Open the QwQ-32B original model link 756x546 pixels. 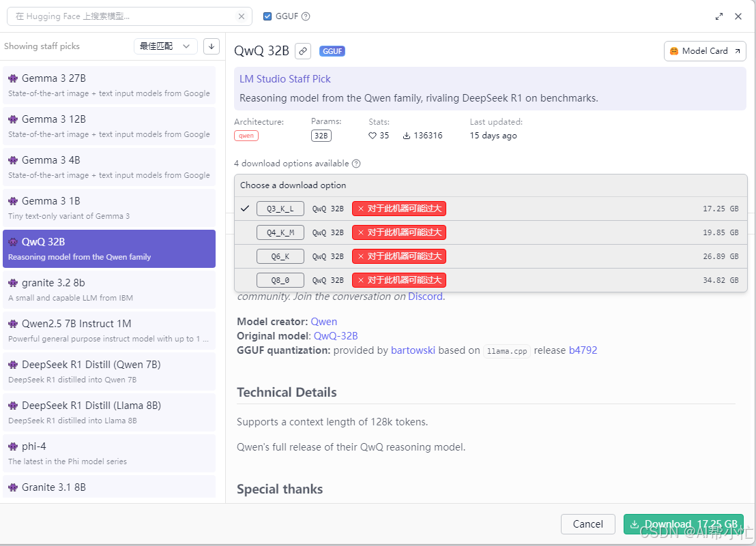point(336,336)
